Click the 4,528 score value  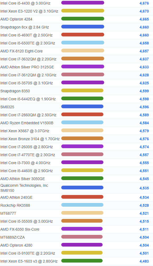[x=144, y=205]
